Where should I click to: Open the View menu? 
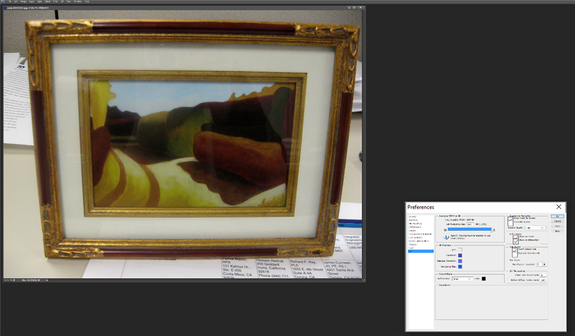point(69,2)
